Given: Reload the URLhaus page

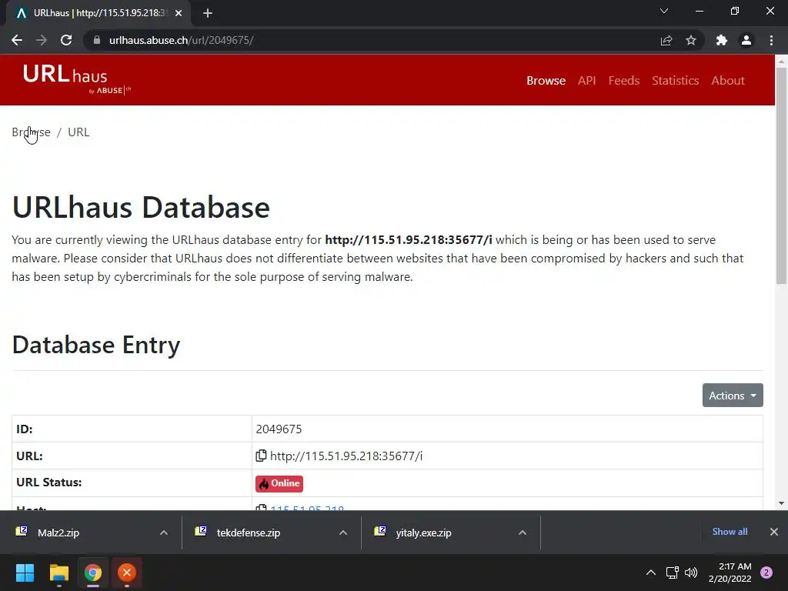Looking at the screenshot, I should [66, 40].
